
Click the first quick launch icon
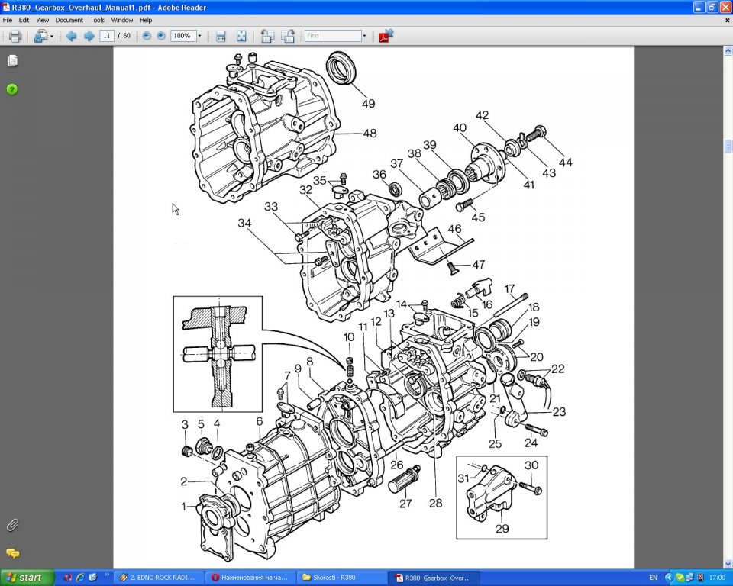68,578
